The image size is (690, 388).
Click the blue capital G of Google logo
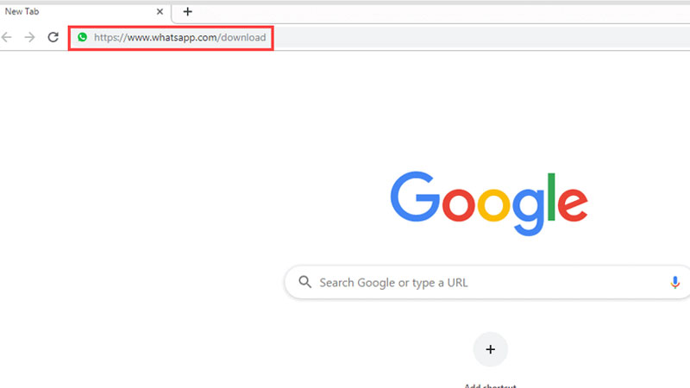click(x=415, y=197)
